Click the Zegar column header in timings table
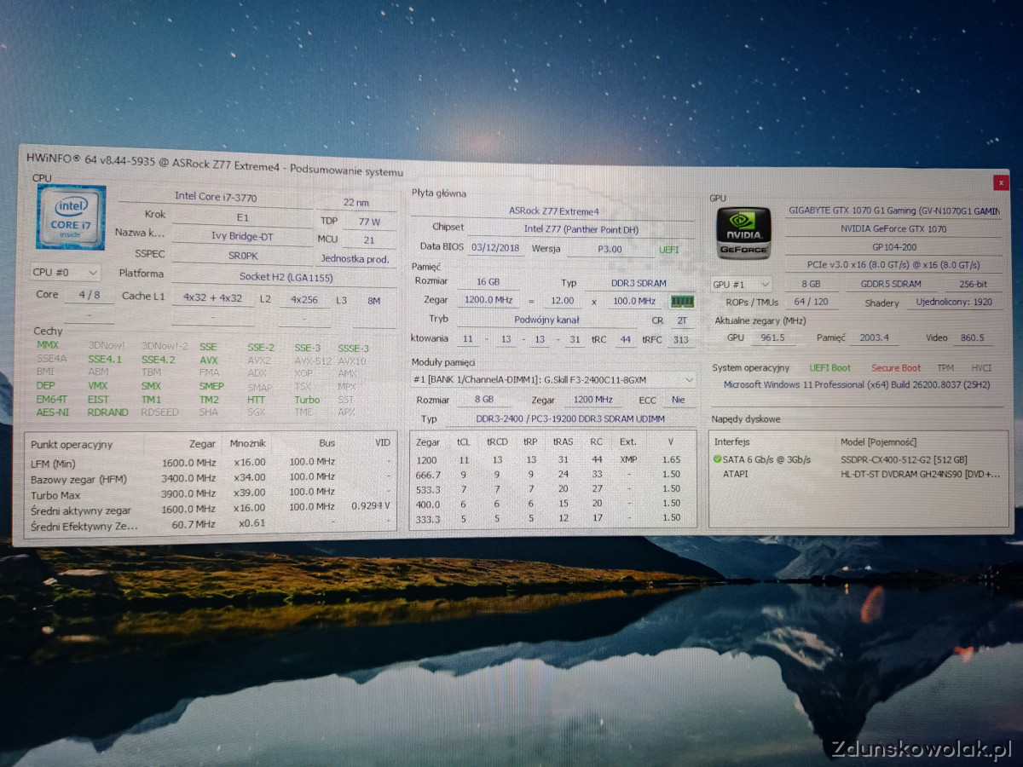Screen dimensions: 1023x767 pos(428,442)
